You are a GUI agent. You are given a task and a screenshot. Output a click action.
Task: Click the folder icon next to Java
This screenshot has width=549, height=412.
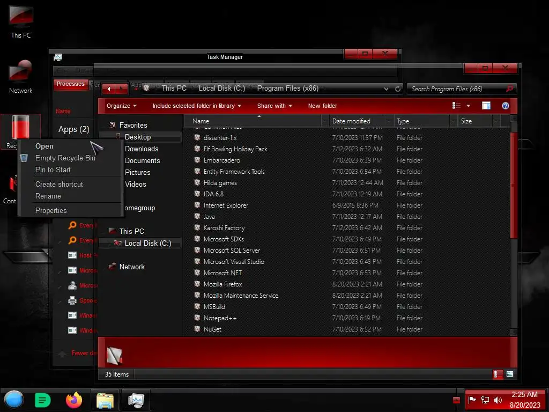point(197,216)
